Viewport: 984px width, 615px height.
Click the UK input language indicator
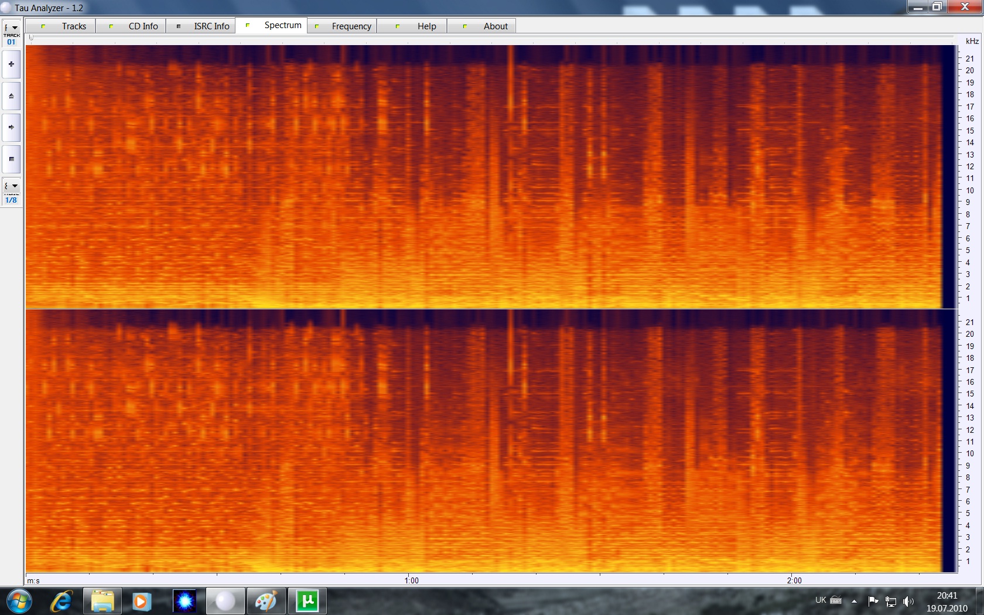pos(821,600)
